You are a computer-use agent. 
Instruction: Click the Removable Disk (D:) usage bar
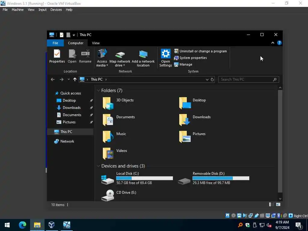click(221, 178)
